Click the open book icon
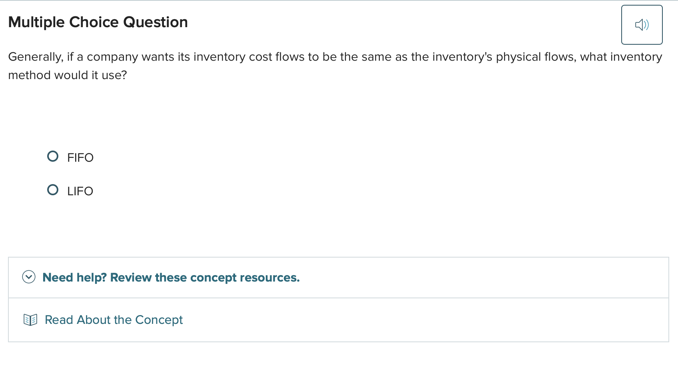The width and height of the screenshot is (678, 369). point(30,320)
